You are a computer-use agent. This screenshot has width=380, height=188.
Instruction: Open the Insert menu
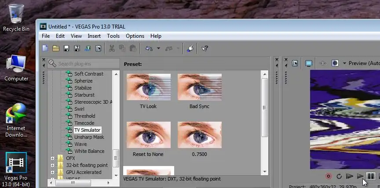(x=94, y=36)
